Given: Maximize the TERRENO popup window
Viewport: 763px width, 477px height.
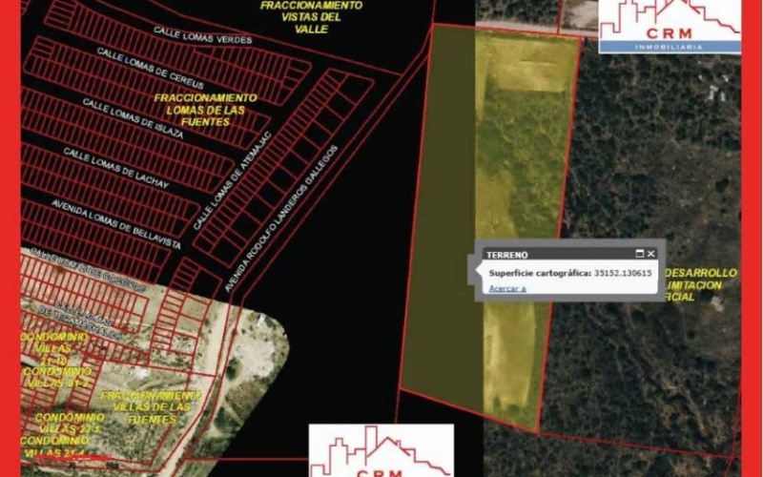Looking at the screenshot, I should pyautogui.click(x=641, y=254).
